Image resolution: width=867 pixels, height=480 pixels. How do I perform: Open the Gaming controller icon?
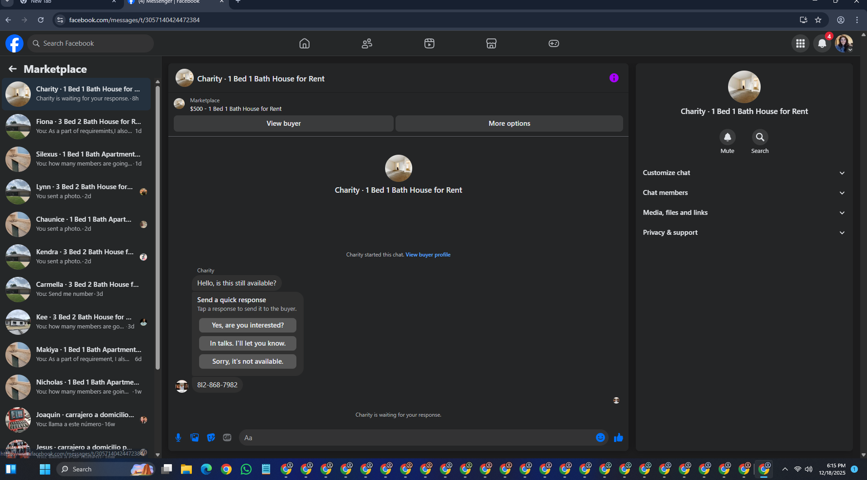[x=554, y=43]
